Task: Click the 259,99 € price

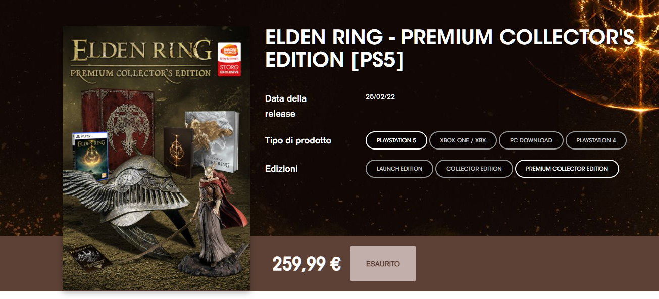Action: (307, 264)
